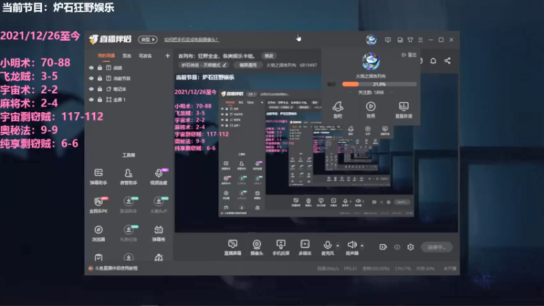Add 摄像头 camera source
544x306 pixels.
[257, 248]
